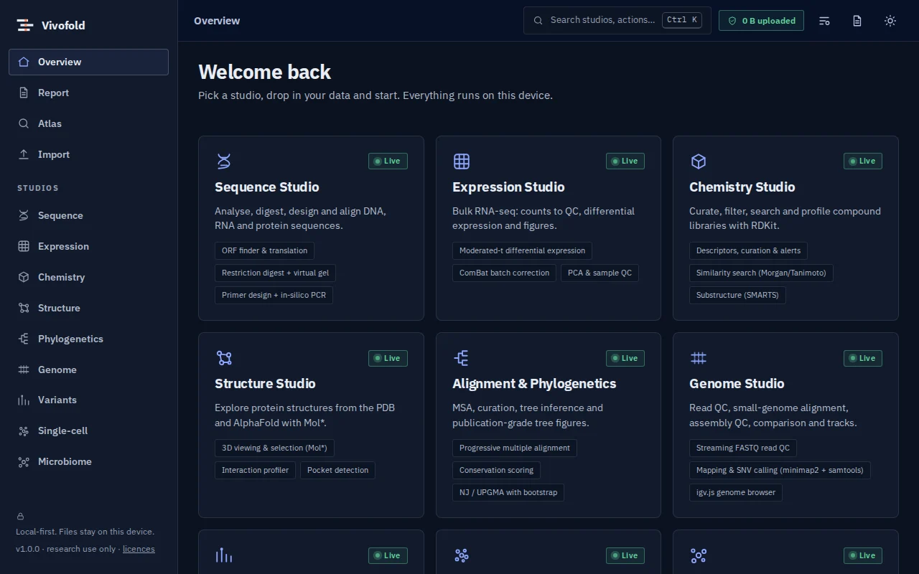The width and height of the screenshot is (919, 574).
Task: Click the Pocket detection tag
Action: tap(337, 470)
